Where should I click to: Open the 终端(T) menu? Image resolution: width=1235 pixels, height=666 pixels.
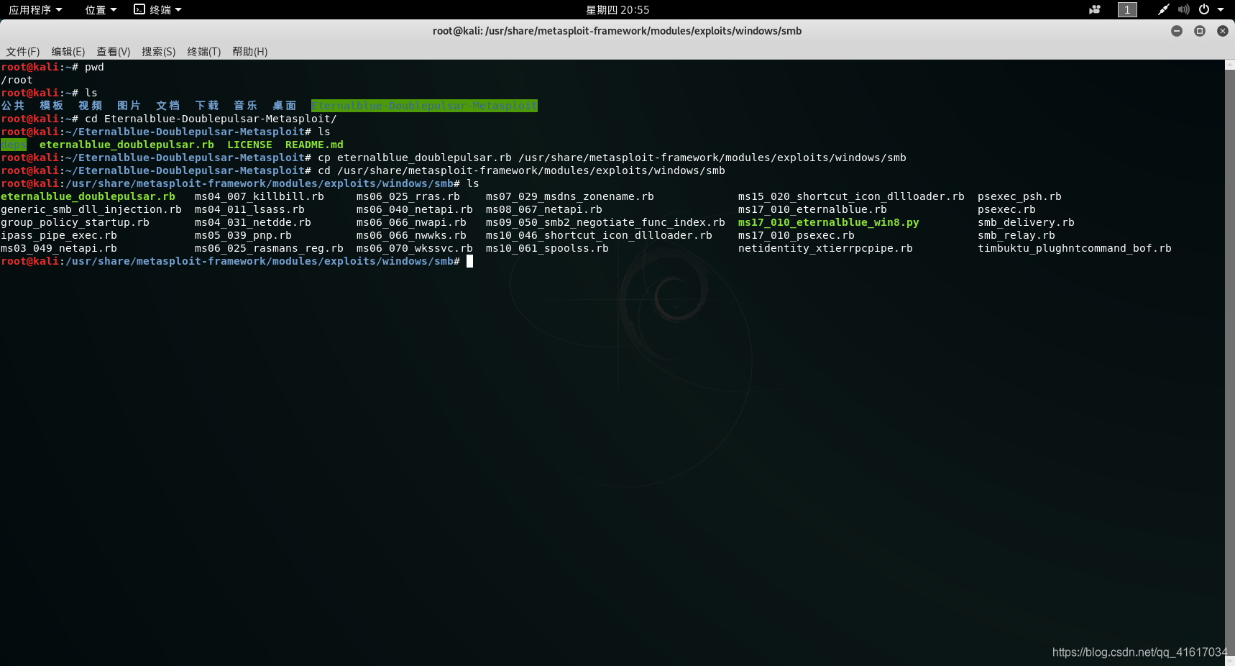coord(204,51)
